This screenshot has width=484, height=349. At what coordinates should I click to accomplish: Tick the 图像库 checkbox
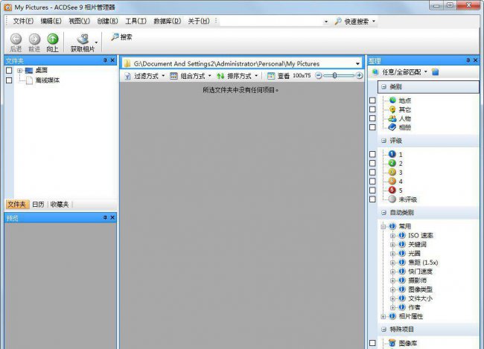point(372,343)
